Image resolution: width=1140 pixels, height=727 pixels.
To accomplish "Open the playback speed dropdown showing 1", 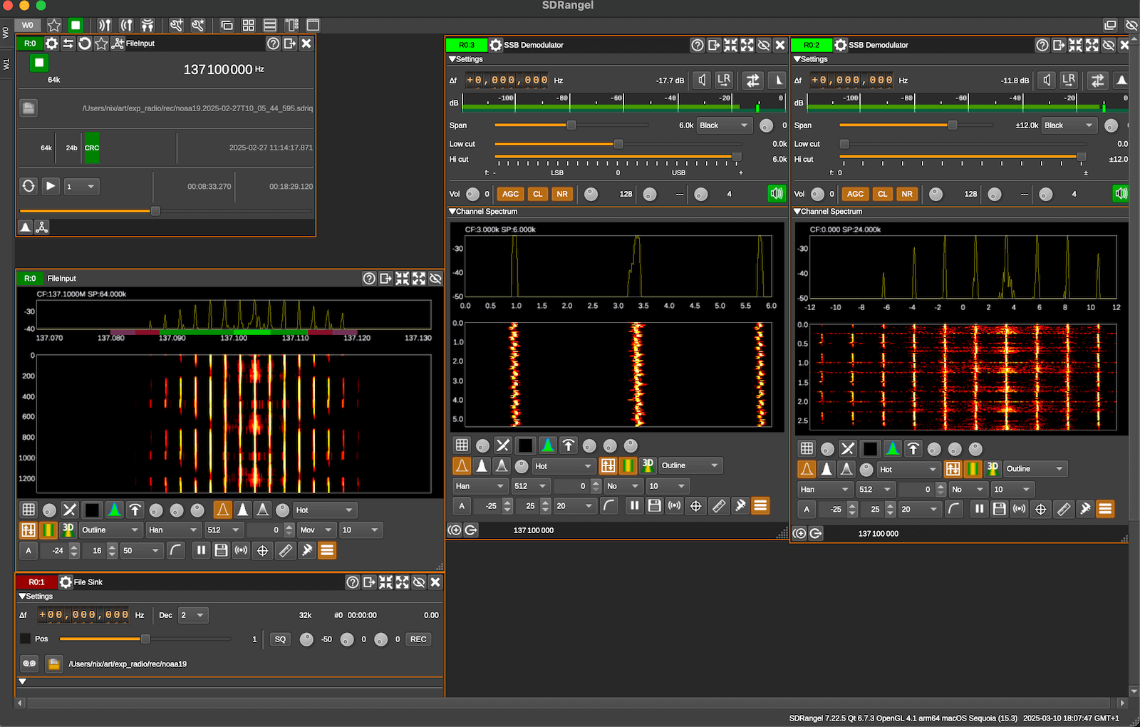I will pos(82,187).
